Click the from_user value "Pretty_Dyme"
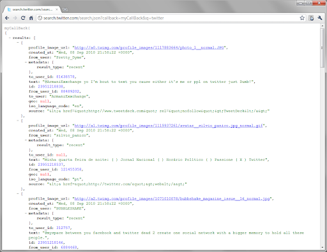The image size is (327, 252). [x=70, y=57]
